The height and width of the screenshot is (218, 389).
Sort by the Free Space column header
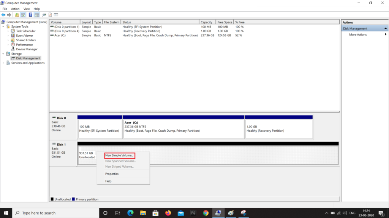(x=225, y=22)
